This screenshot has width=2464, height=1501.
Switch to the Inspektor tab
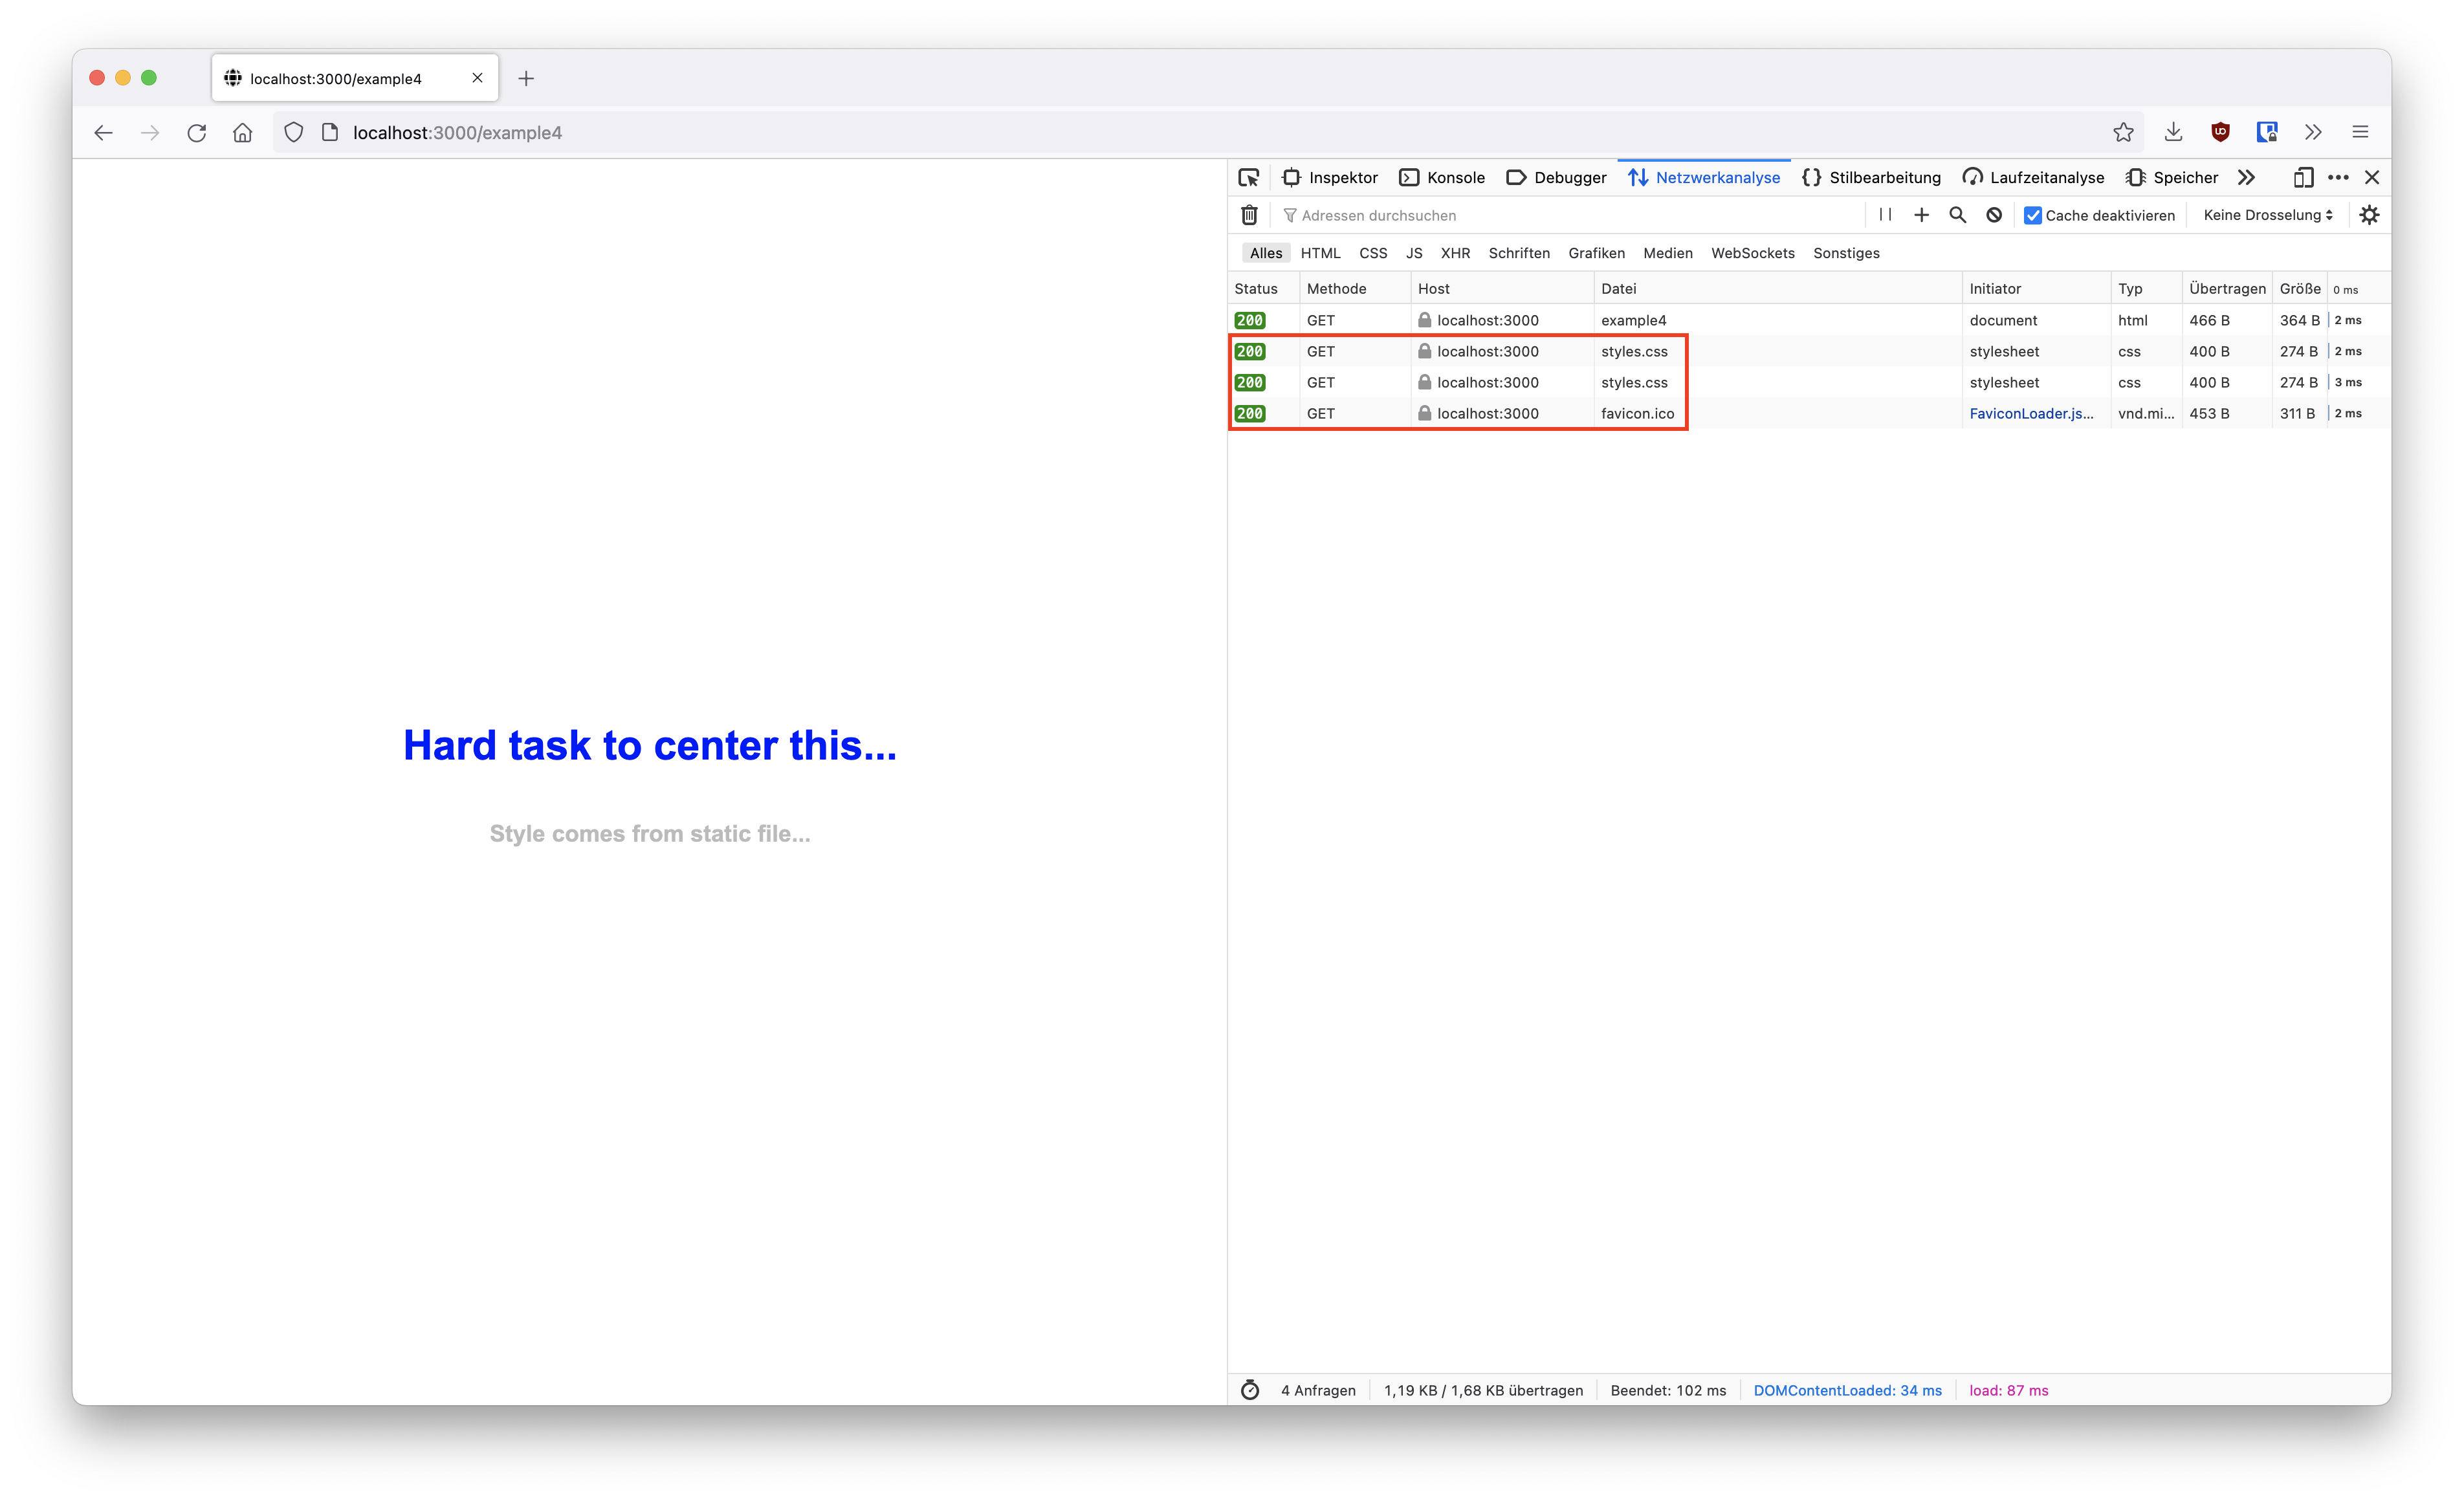pyautogui.click(x=1330, y=177)
